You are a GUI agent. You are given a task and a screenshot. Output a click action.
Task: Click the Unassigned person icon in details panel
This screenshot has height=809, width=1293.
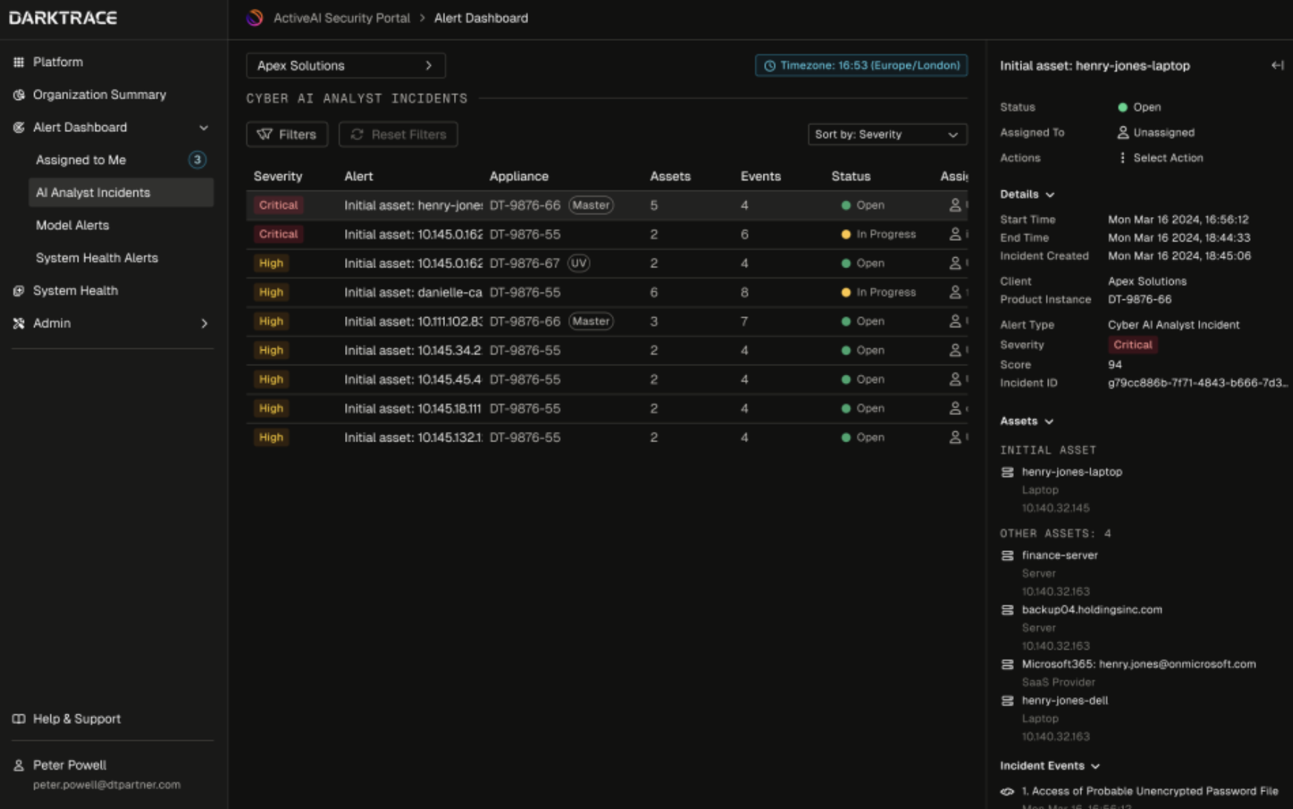tap(1124, 133)
